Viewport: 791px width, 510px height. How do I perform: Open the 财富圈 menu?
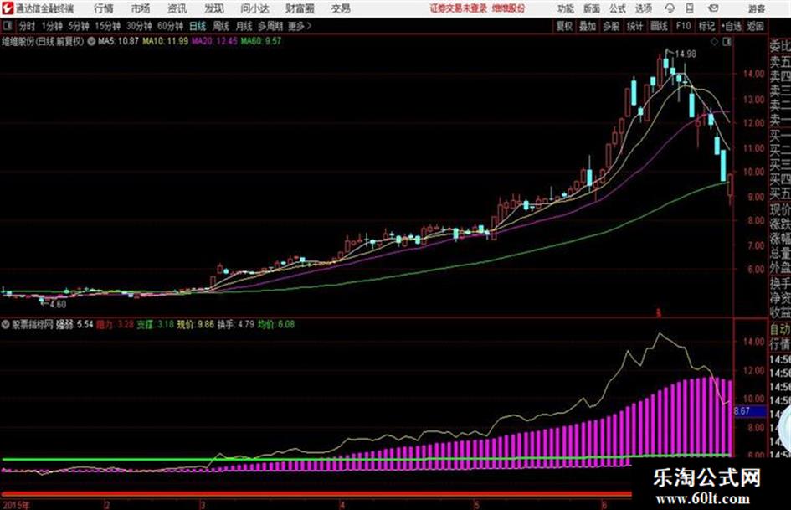pos(300,8)
